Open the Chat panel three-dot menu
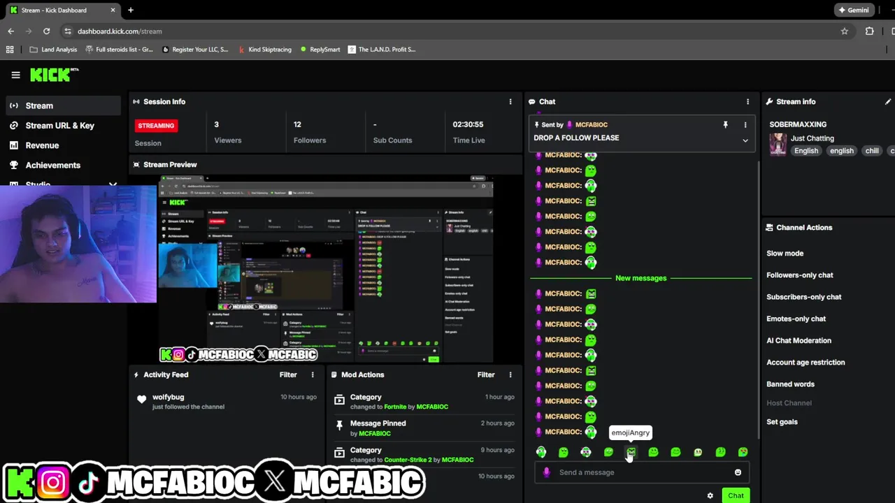The height and width of the screenshot is (503, 895). 747,102
